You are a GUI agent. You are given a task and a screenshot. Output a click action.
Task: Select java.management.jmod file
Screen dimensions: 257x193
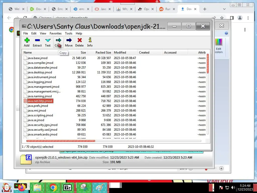click(43, 86)
